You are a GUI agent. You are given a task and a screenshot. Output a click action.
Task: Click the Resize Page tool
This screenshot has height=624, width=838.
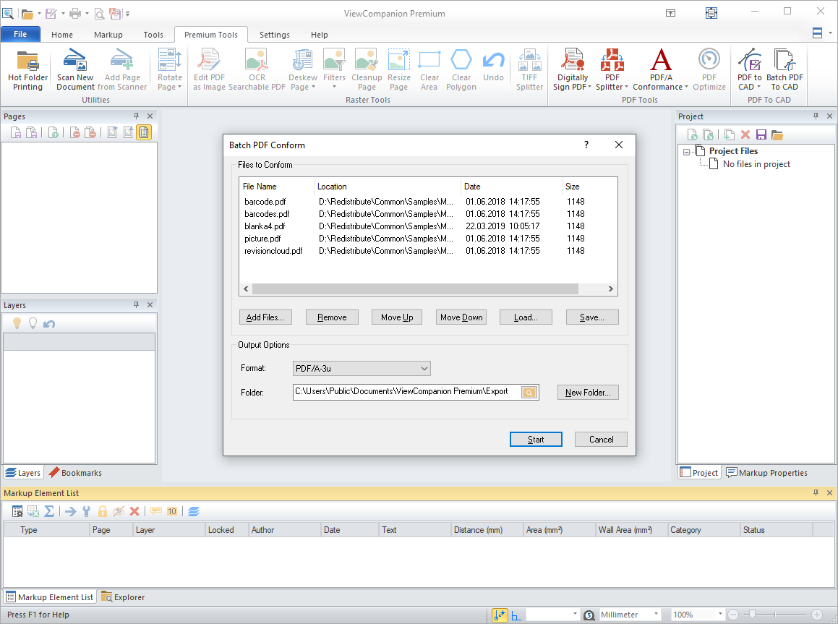coord(398,69)
